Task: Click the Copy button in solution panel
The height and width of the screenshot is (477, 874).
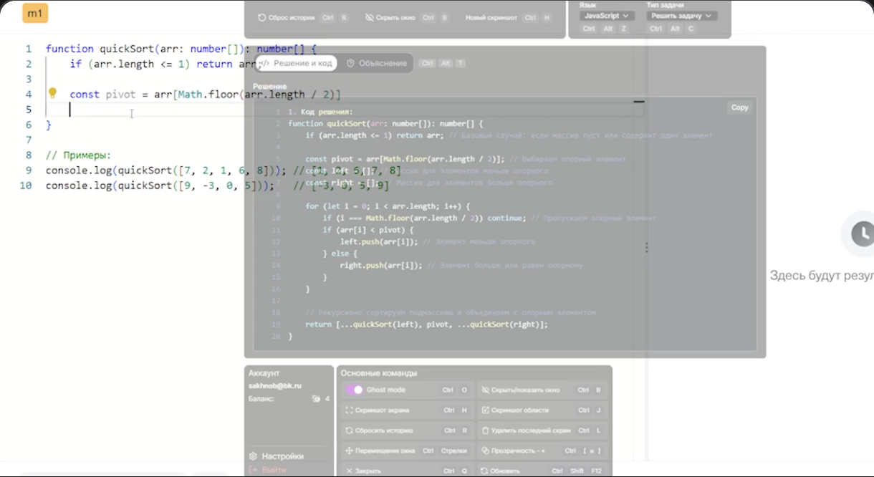Action: click(x=739, y=107)
